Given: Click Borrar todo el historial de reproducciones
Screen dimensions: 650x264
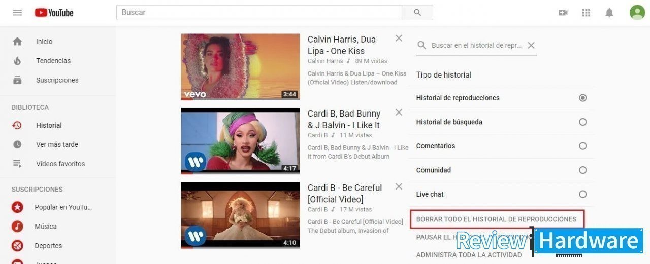Looking at the screenshot, I should click(x=497, y=219).
